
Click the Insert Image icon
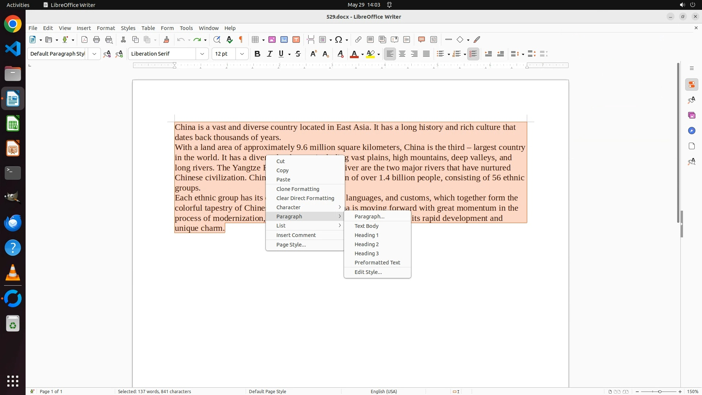[x=272, y=39]
